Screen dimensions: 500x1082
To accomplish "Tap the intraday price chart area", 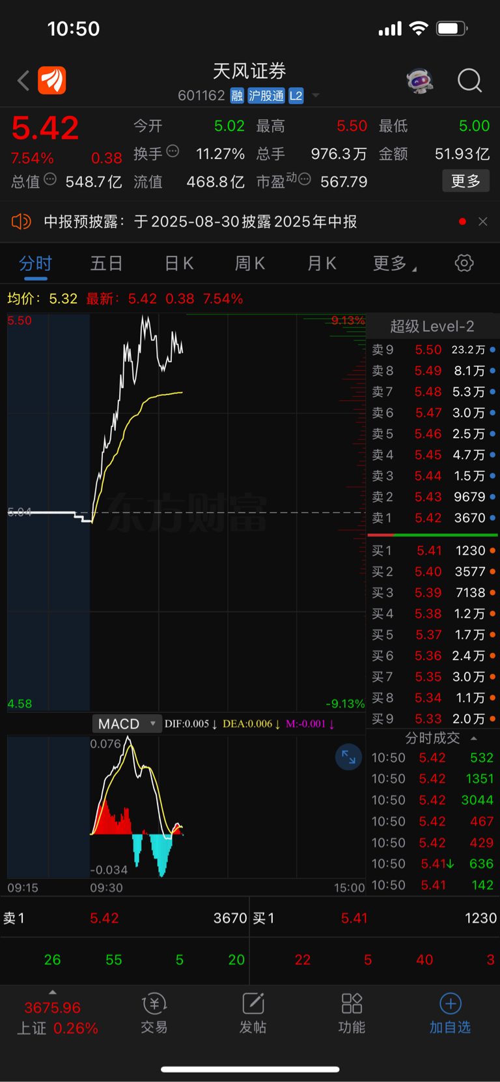I will 186,512.
